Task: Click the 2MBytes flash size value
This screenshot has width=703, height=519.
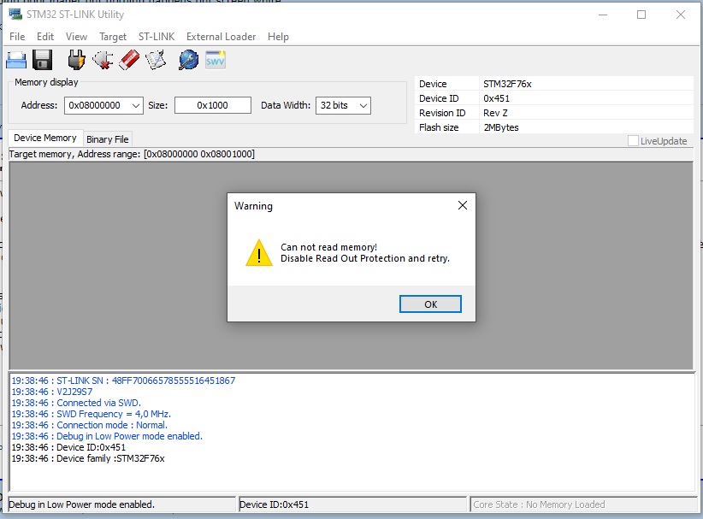Action: tap(501, 127)
